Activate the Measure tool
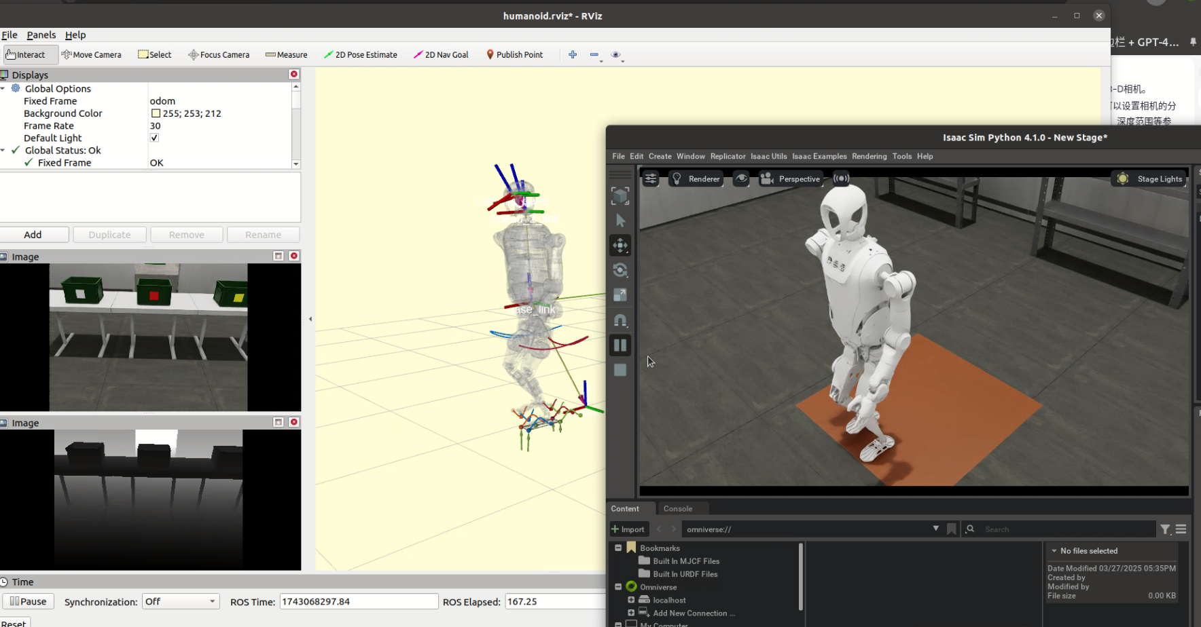This screenshot has height=627, width=1201. tap(287, 55)
